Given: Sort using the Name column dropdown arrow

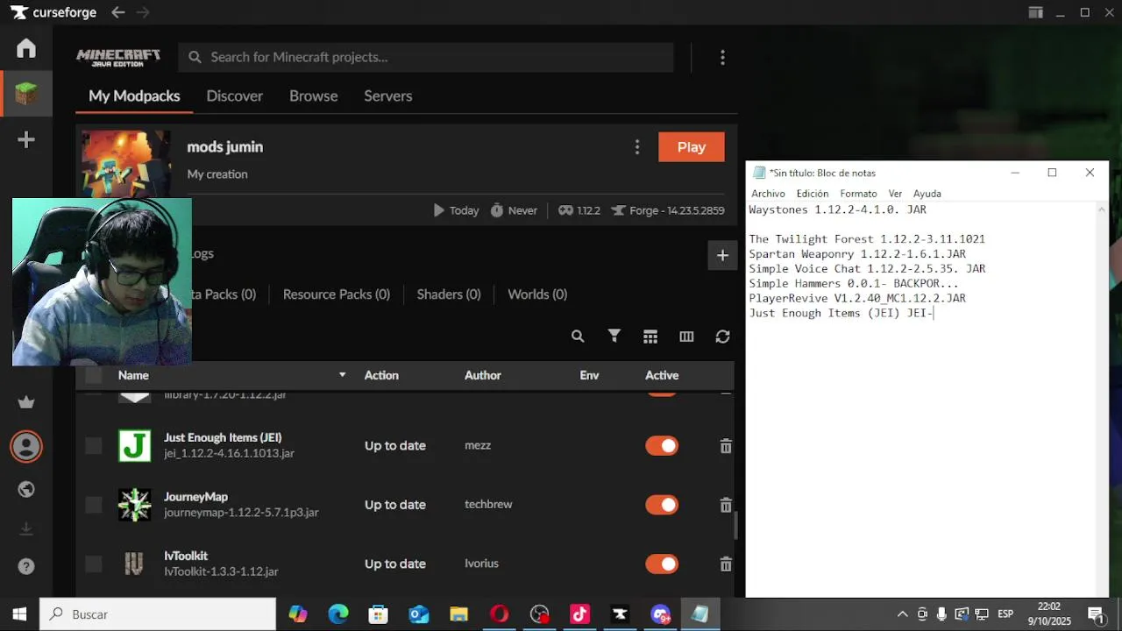Looking at the screenshot, I should (x=342, y=375).
